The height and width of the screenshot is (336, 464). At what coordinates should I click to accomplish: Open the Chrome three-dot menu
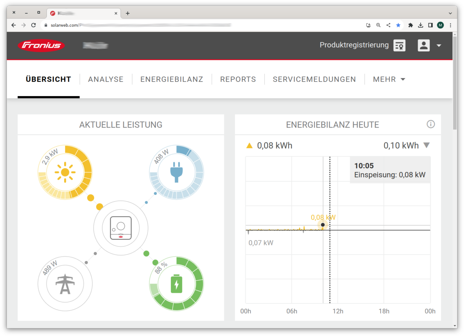tap(451, 25)
